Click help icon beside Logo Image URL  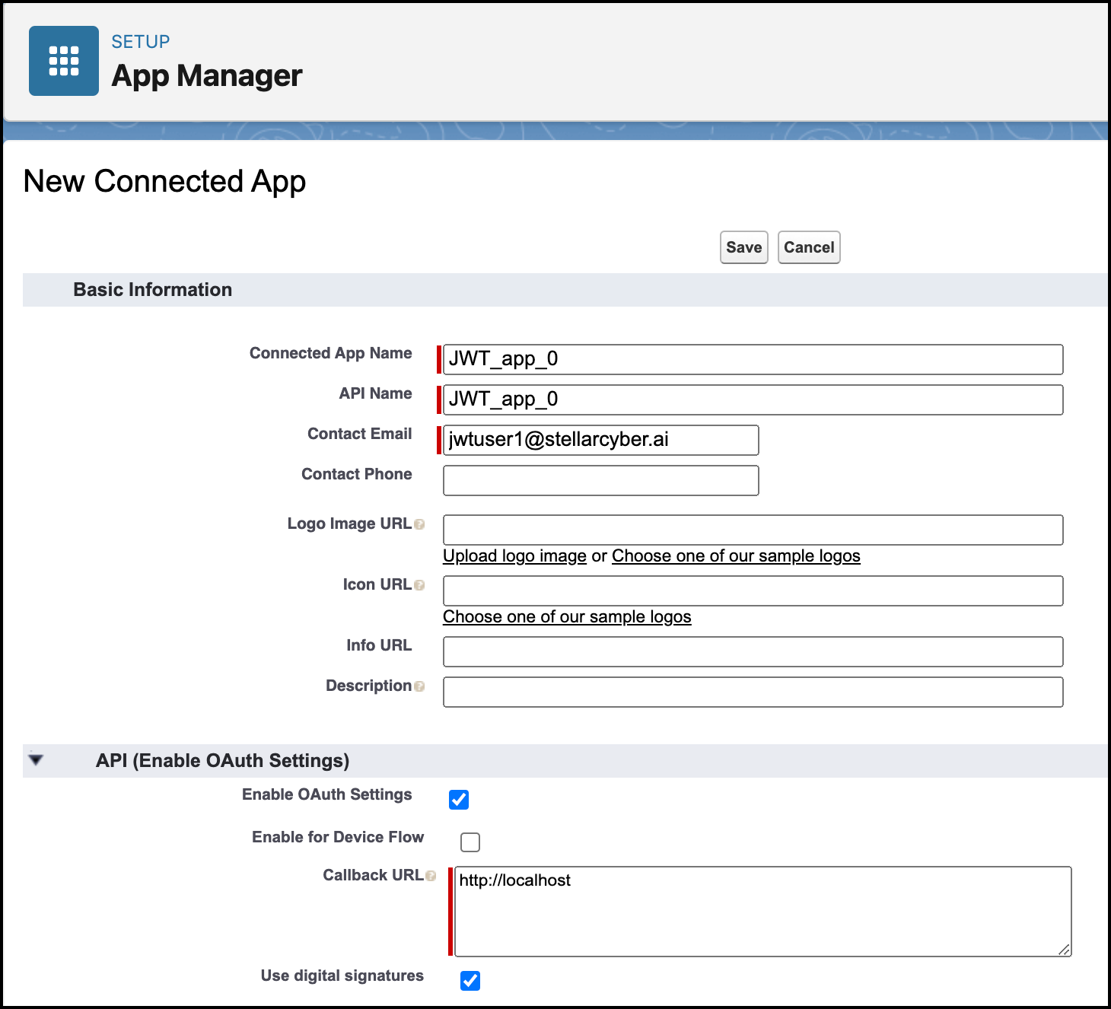pyautogui.click(x=419, y=524)
